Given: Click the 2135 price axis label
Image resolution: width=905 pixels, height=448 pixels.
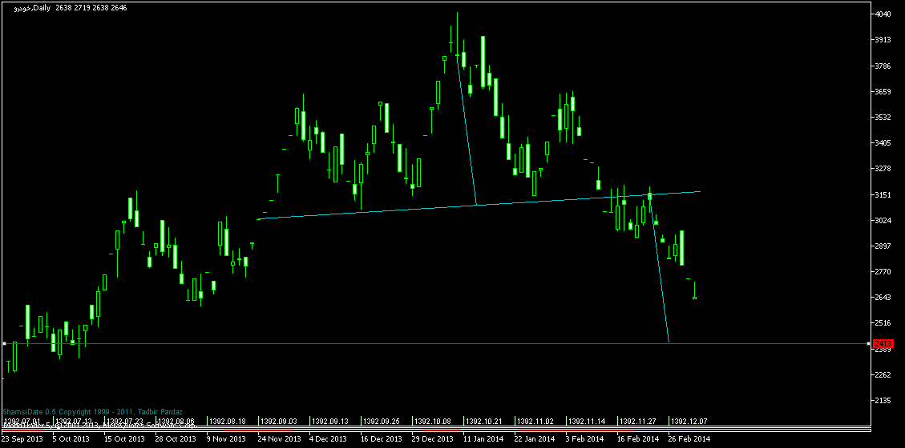Looking at the screenshot, I should pyautogui.click(x=884, y=401).
